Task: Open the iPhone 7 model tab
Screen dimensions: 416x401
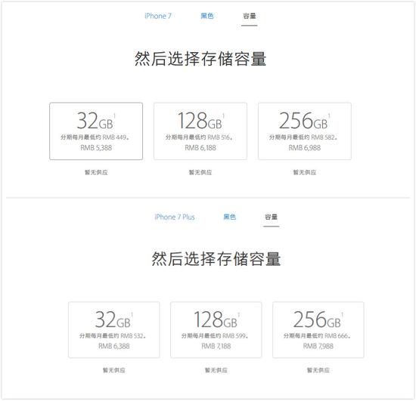Action: (158, 16)
